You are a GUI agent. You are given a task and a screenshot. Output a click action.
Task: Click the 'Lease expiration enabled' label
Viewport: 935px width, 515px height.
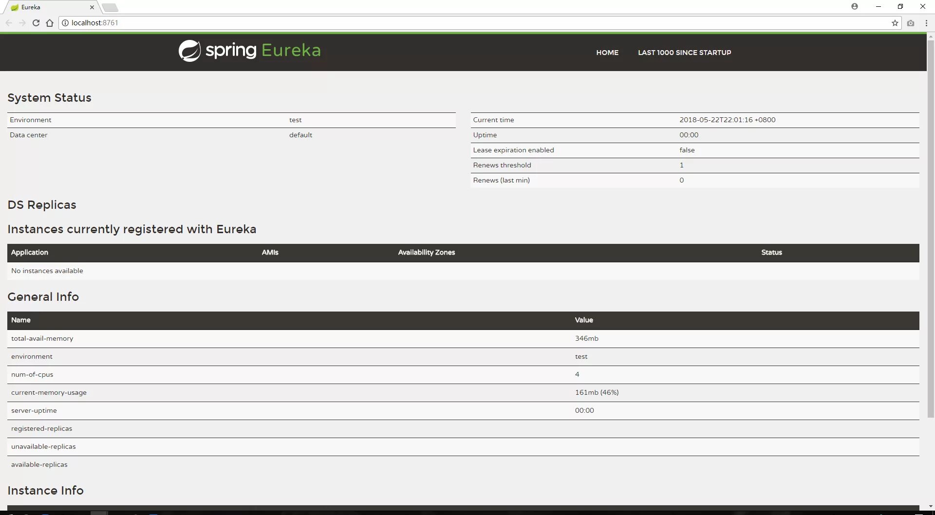pyautogui.click(x=513, y=150)
